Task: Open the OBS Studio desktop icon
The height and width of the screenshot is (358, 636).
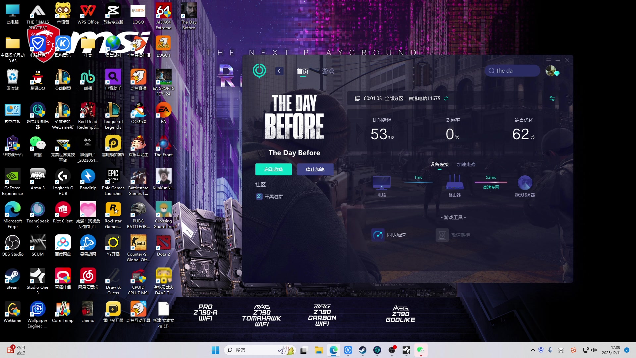Action: [13, 246]
